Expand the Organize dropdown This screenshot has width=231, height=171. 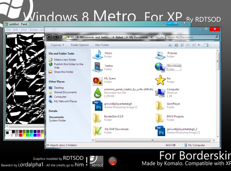(x=57, y=45)
